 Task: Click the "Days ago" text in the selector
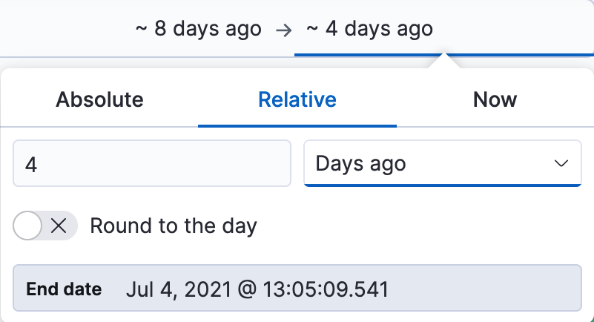point(361,163)
